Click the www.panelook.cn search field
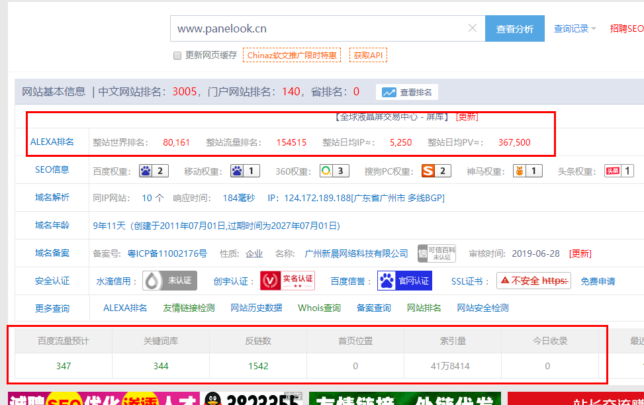Screen dimensions: 644x405 (318, 28)
